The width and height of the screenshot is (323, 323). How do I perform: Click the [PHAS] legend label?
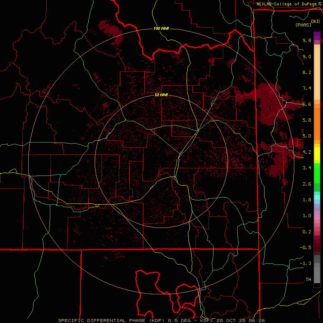pyautogui.click(x=303, y=25)
